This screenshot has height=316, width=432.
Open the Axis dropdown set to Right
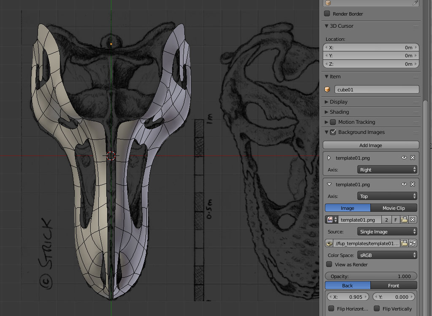click(x=387, y=169)
